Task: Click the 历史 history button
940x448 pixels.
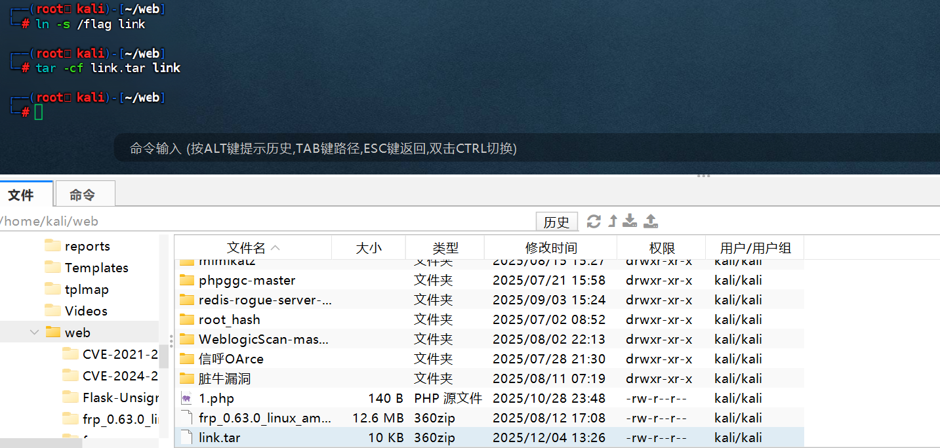Action: point(557,221)
